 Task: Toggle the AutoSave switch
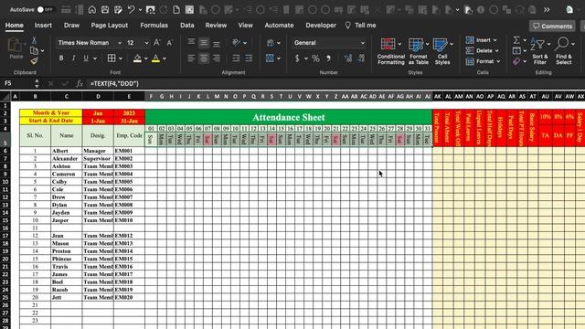pyautogui.click(x=45, y=10)
